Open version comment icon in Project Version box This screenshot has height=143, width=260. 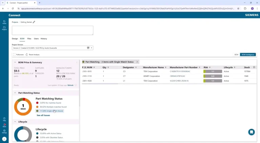(x=88, y=48)
